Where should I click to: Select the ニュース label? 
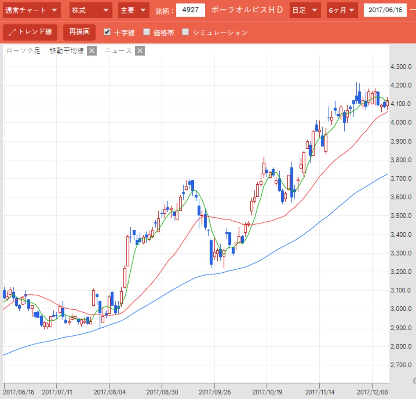click(x=118, y=51)
